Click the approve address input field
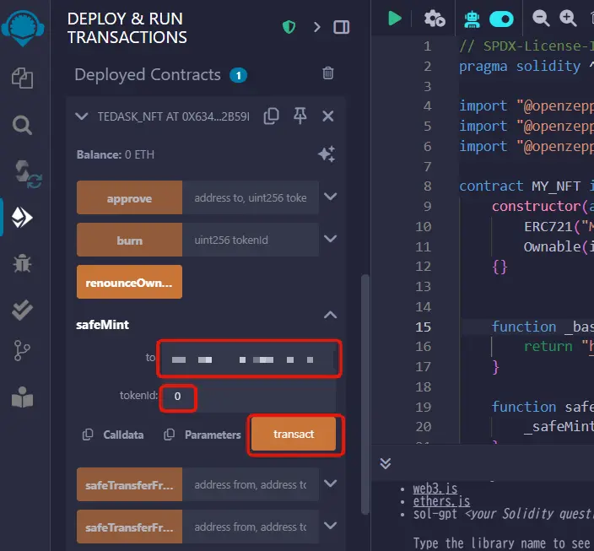The width and height of the screenshot is (594, 551). point(251,197)
